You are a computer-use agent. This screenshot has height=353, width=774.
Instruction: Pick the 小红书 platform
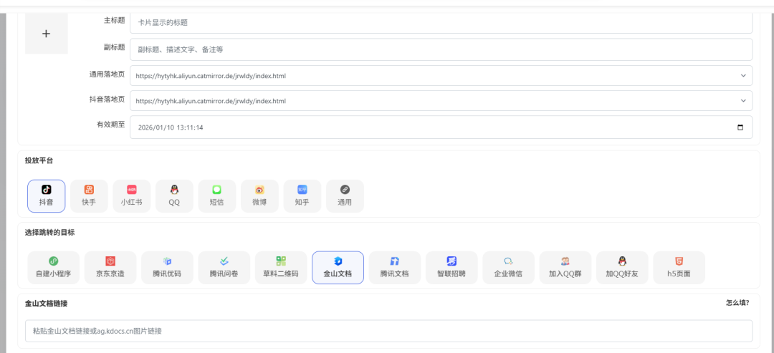point(132,195)
